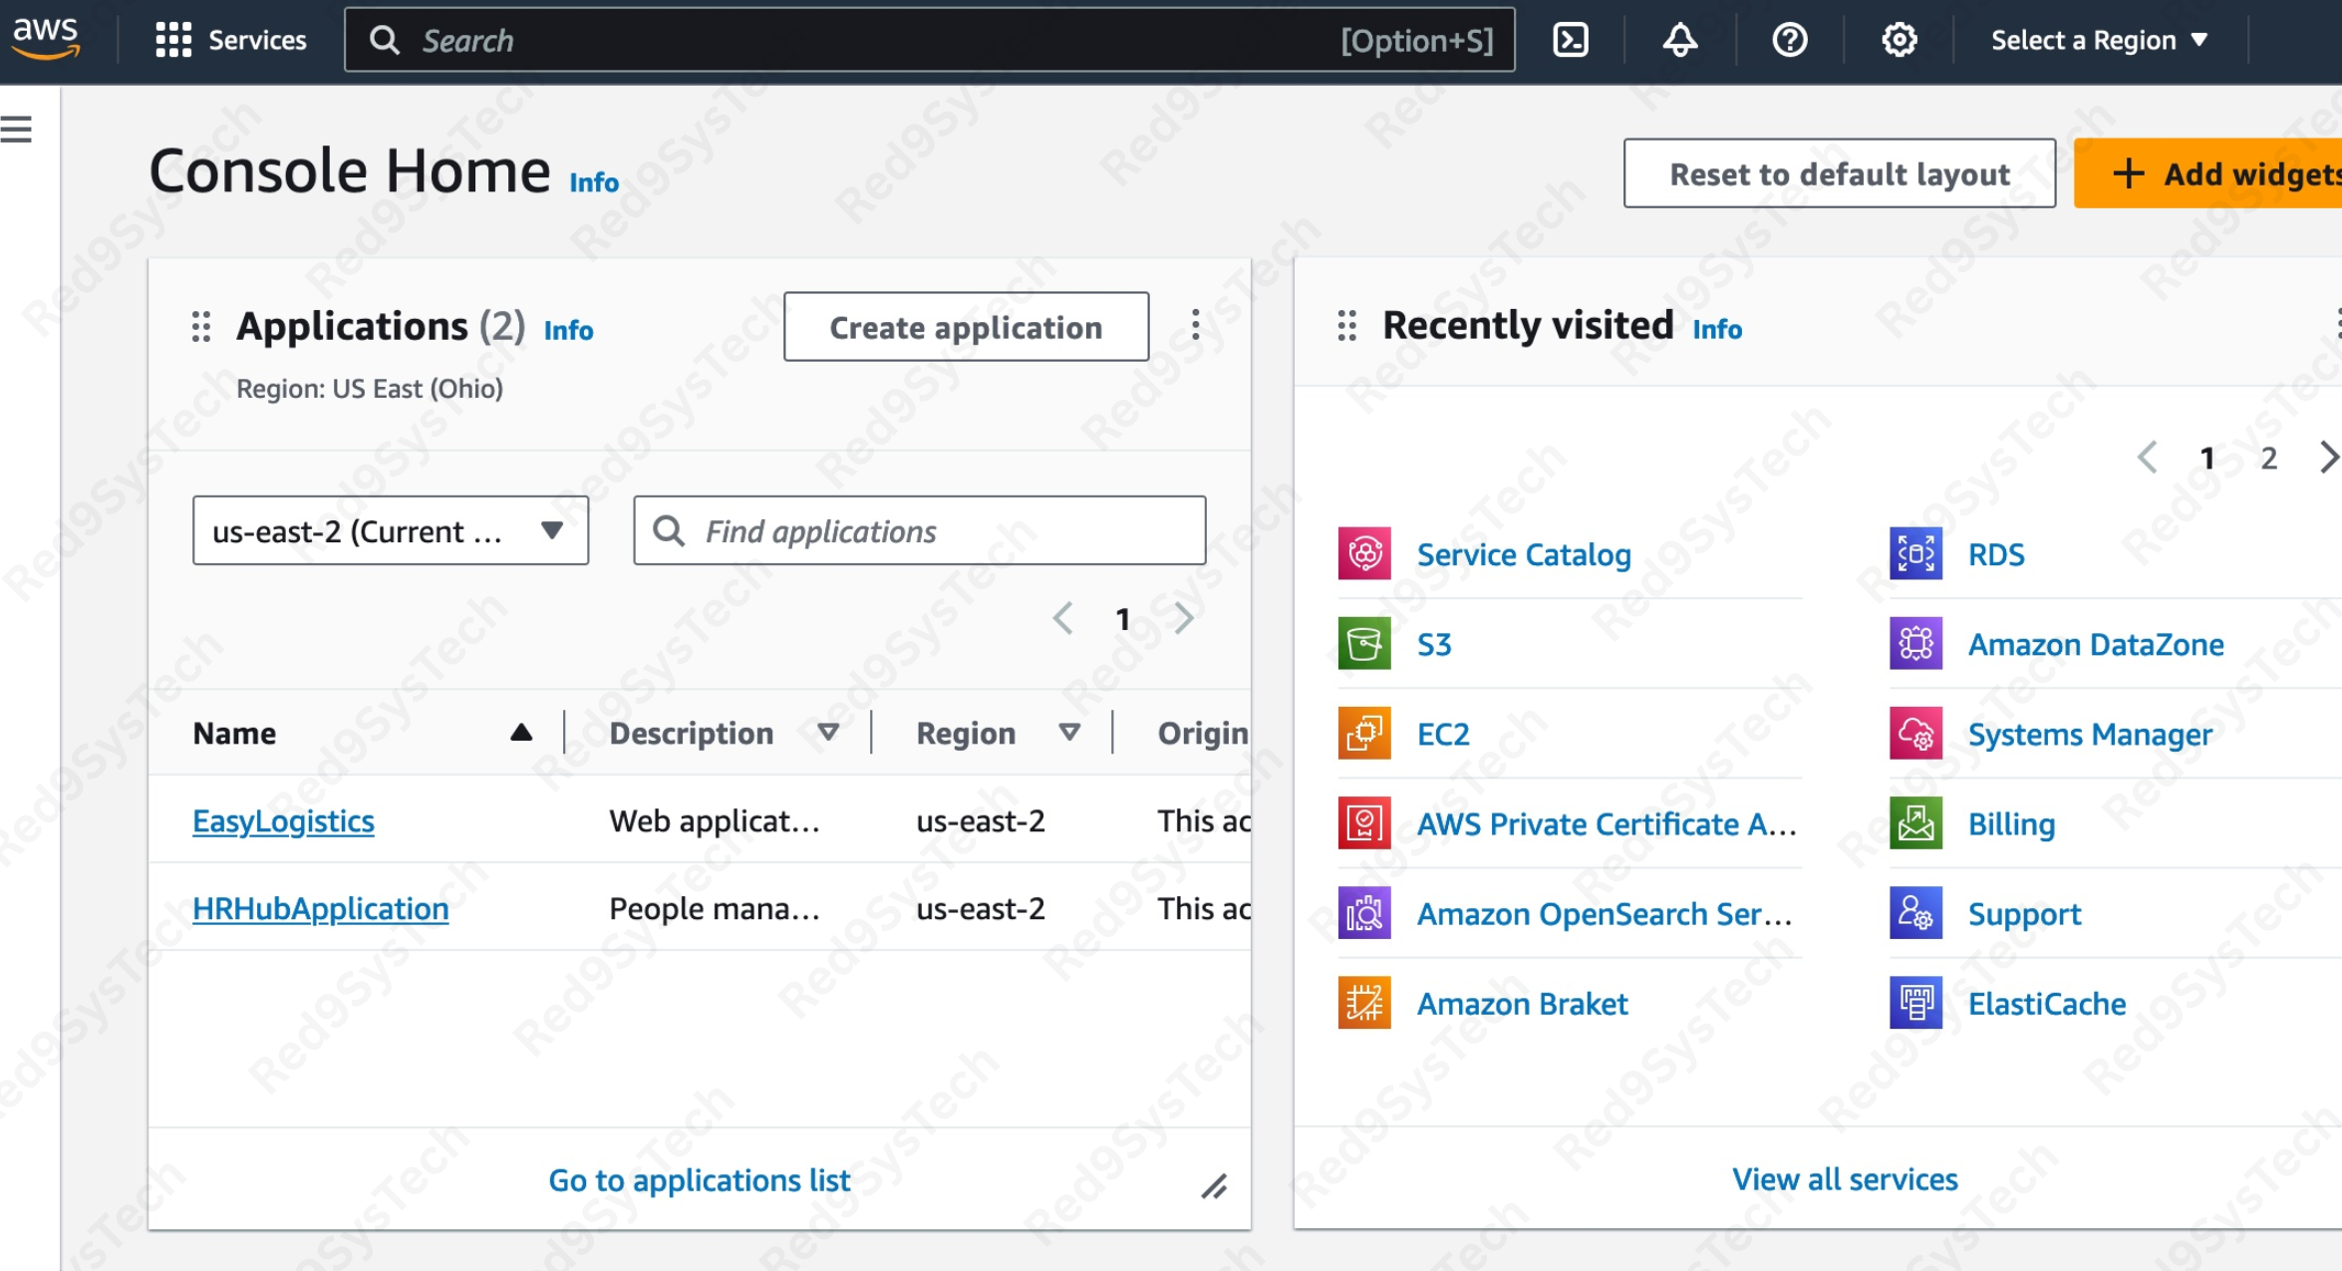Follow View all services link
Image resolution: width=2342 pixels, height=1271 pixels.
(x=1845, y=1179)
